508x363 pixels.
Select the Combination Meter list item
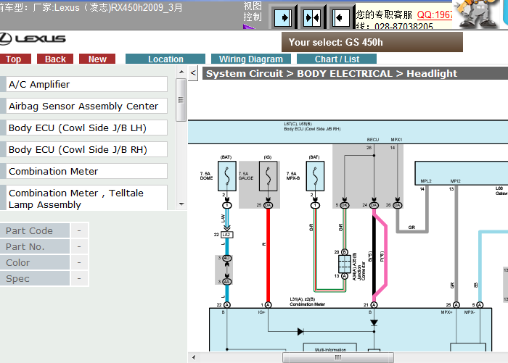click(86, 171)
